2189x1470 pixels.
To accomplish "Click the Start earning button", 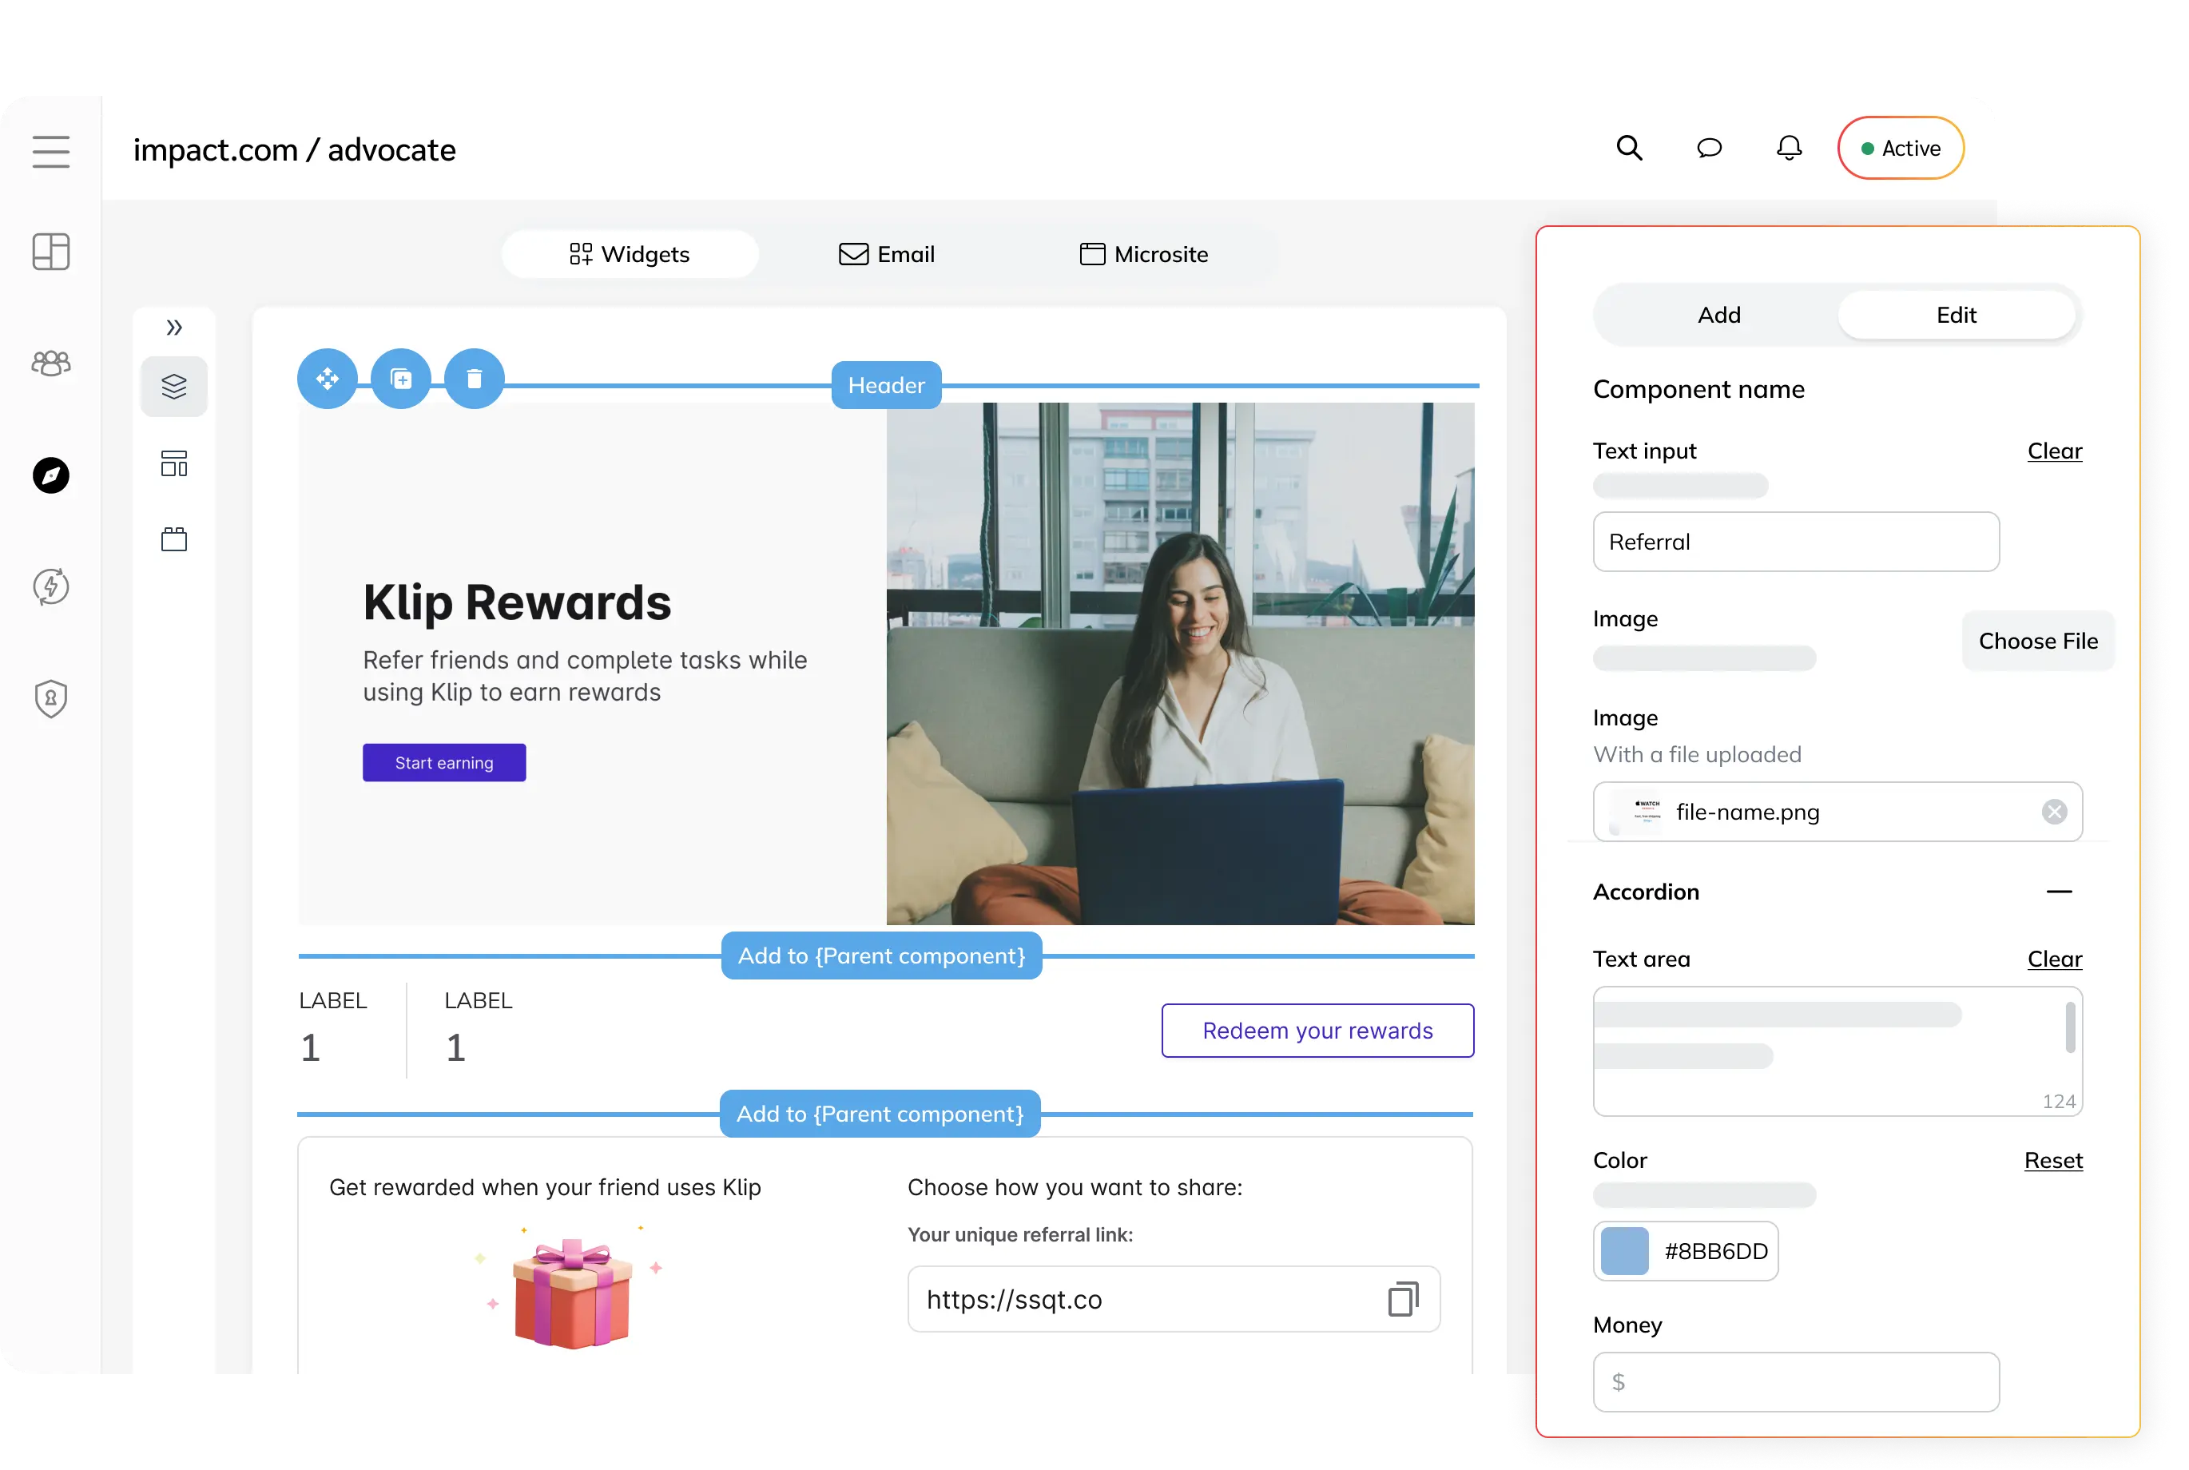I will (x=443, y=762).
